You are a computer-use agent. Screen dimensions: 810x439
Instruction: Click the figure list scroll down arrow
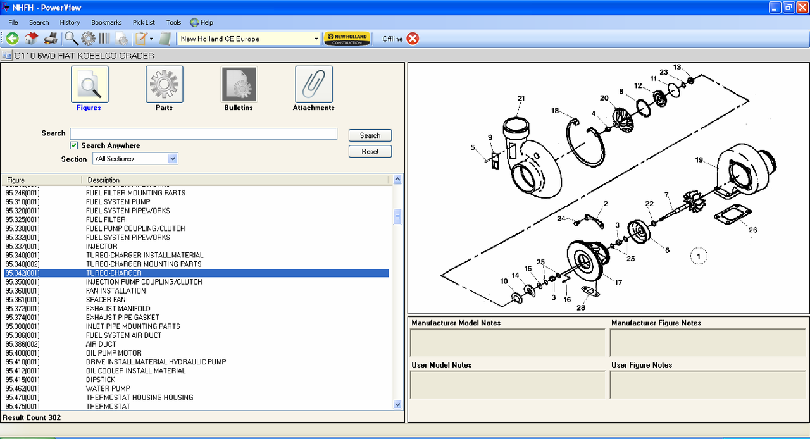(397, 404)
